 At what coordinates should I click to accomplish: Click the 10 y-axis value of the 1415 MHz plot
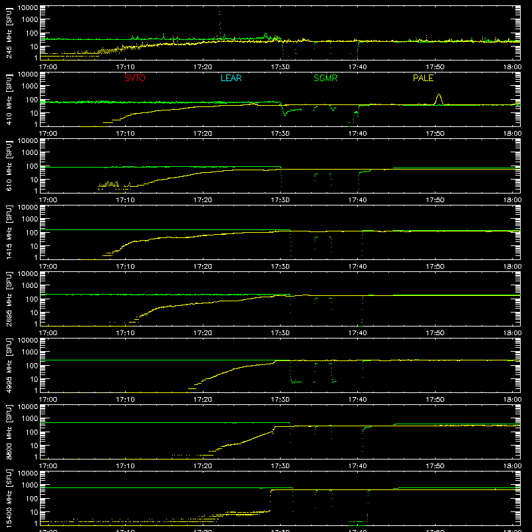pos(34,246)
